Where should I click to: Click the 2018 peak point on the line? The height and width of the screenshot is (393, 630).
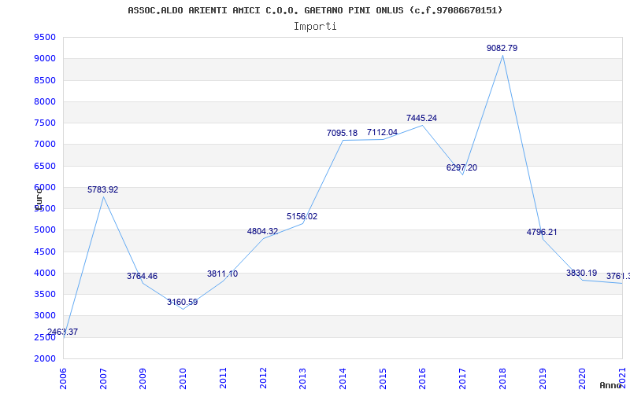(502, 56)
